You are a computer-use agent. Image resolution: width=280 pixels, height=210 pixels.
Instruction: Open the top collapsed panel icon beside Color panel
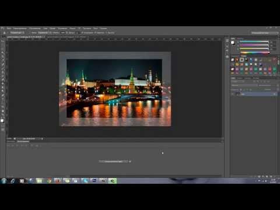tap(227, 41)
